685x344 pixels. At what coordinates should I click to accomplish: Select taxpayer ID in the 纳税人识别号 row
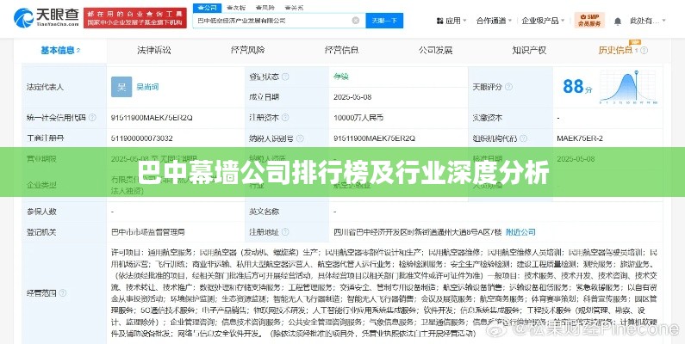[375, 138]
